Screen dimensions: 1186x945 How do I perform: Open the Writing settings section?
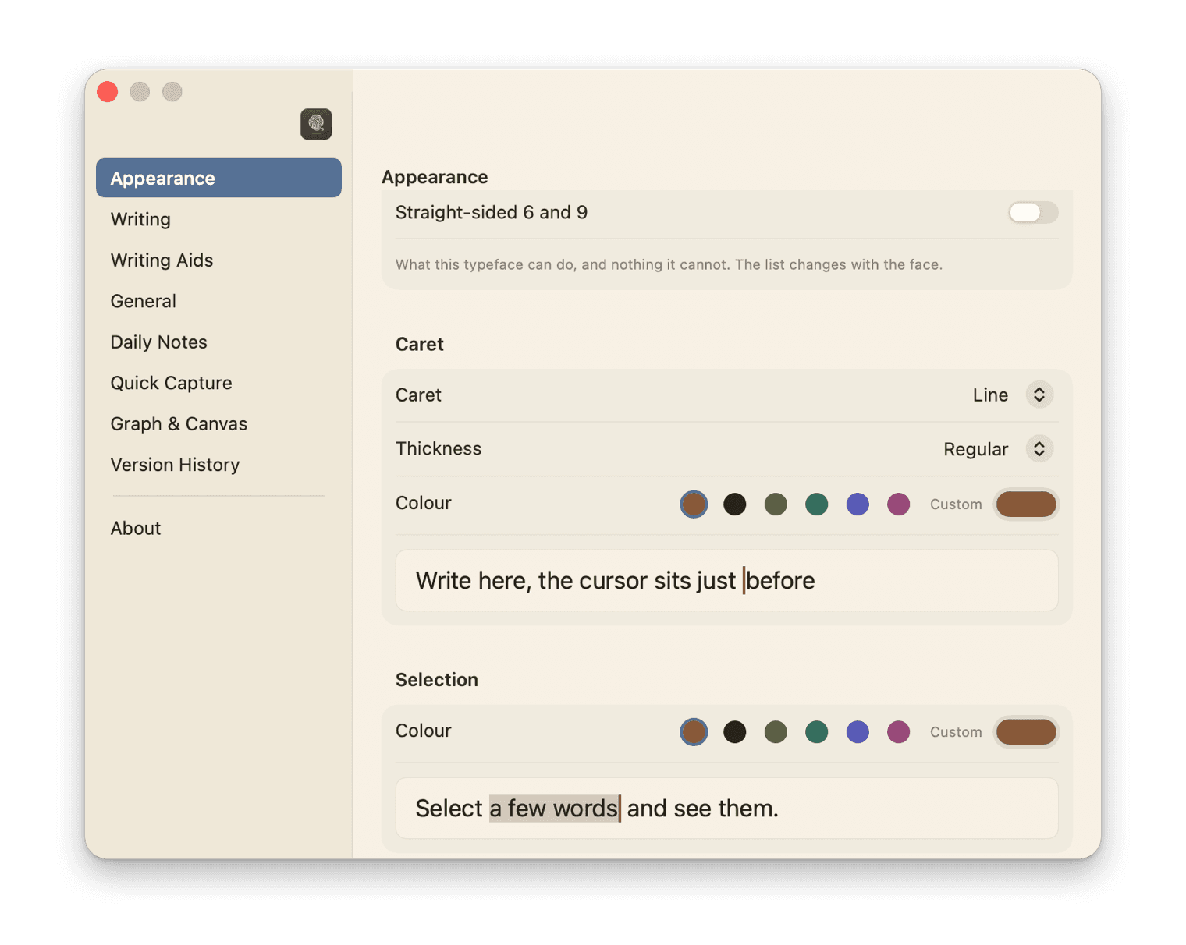218,219
